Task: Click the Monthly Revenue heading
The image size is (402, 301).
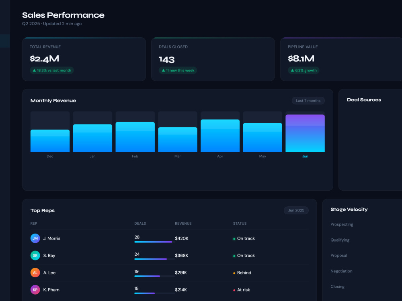Action: coord(53,101)
